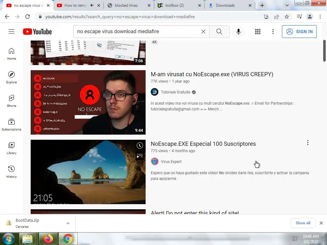The image size is (327, 245).
Task: Open the Windows Start menu
Action: pyautogui.click(x=8, y=239)
